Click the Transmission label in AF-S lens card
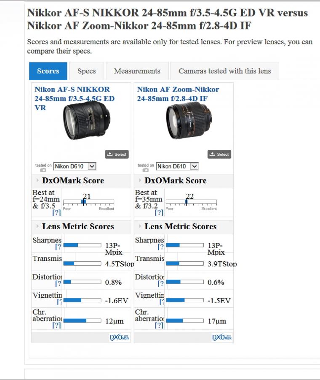The height and width of the screenshot is (380, 320). (47, 258)
